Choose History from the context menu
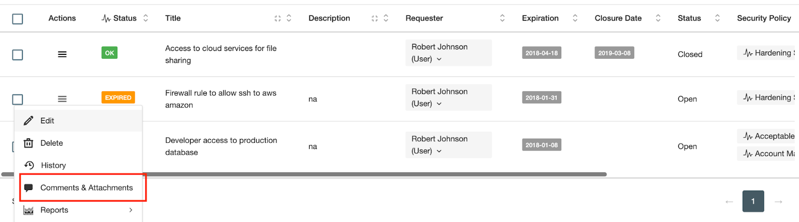This screenshot has width=799, height=222. click(x=53, y=165)
